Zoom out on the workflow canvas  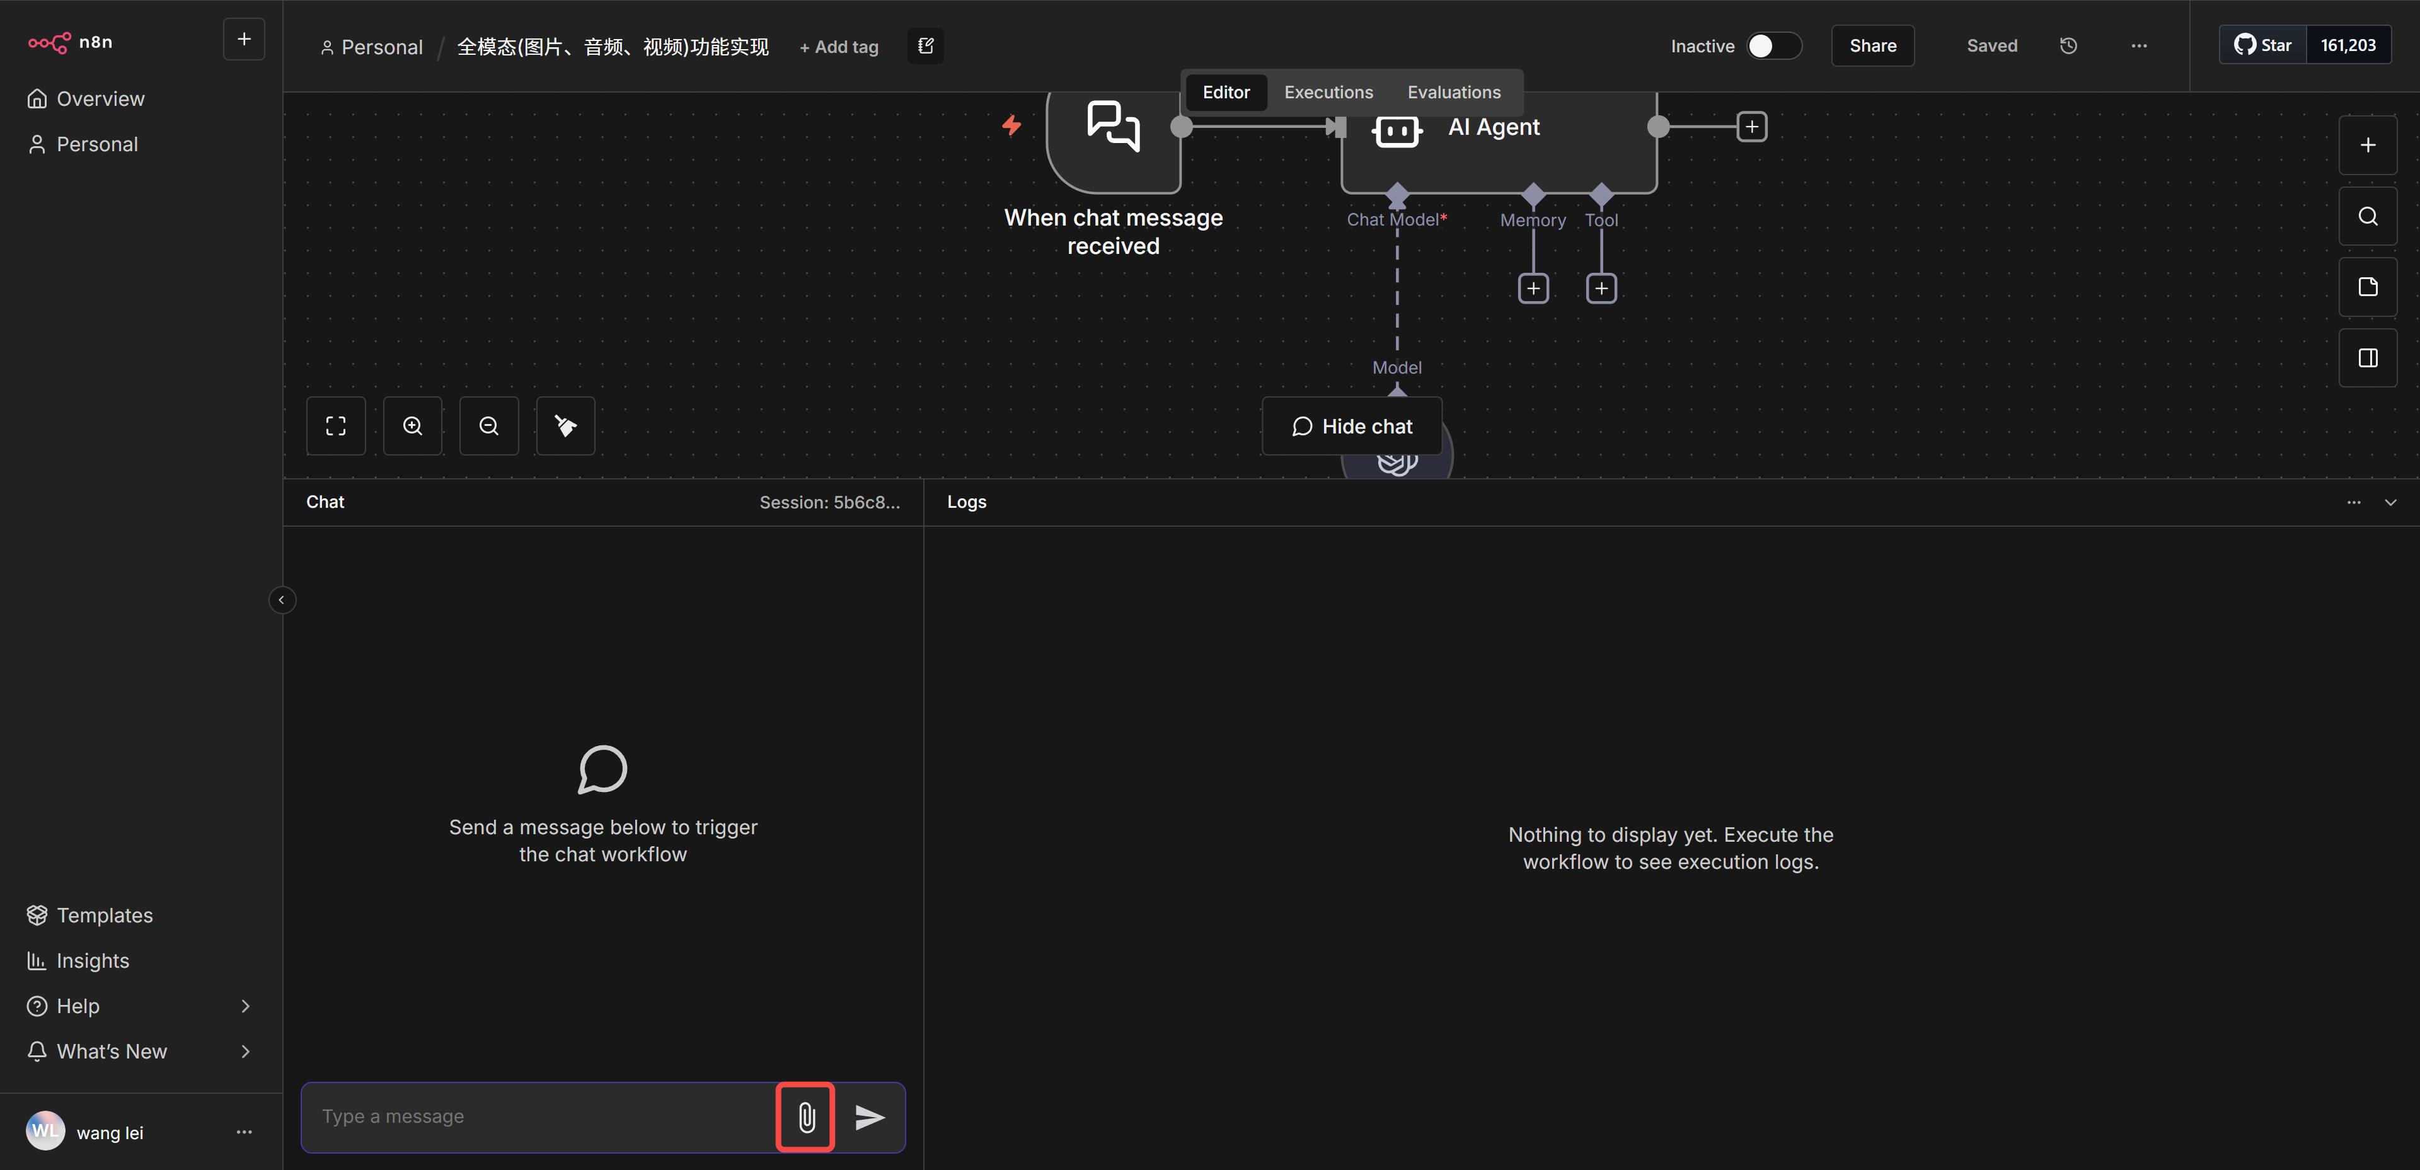tap(488, 427)
